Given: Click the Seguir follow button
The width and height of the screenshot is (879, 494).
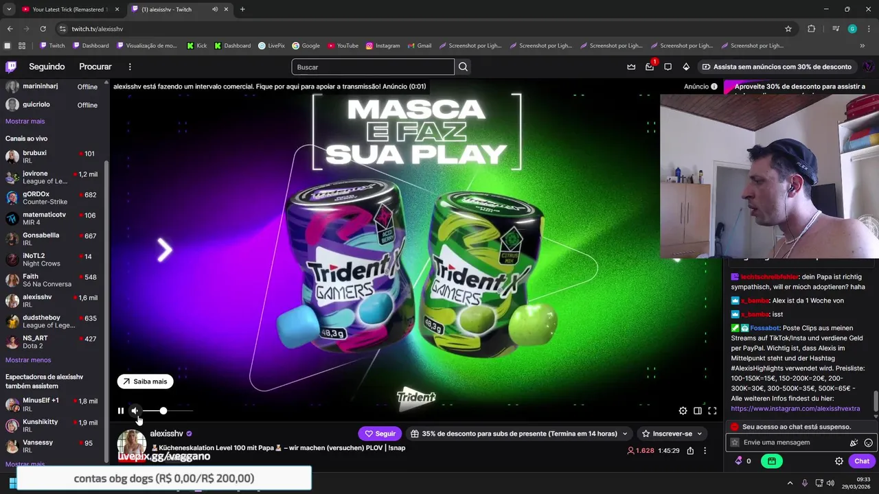Looking at the screenshot, I should 380,434.
